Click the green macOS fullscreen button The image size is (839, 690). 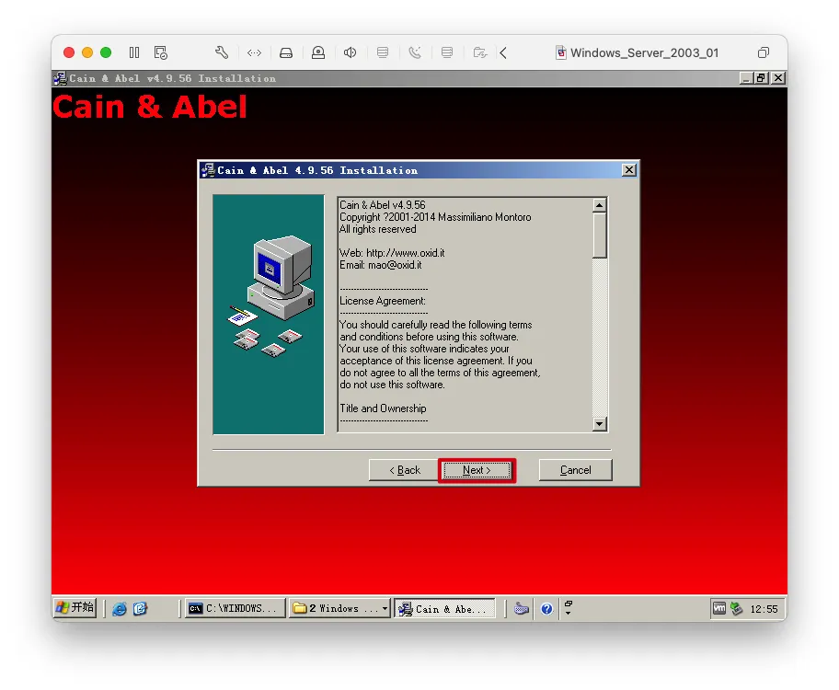point(106,52)
